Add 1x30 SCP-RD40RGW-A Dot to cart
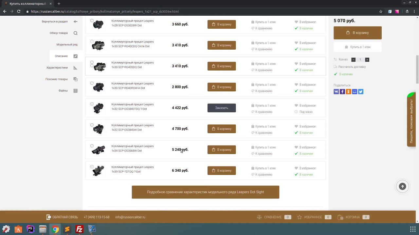Viewport: 419px width, 235px height. pos(222,87)
